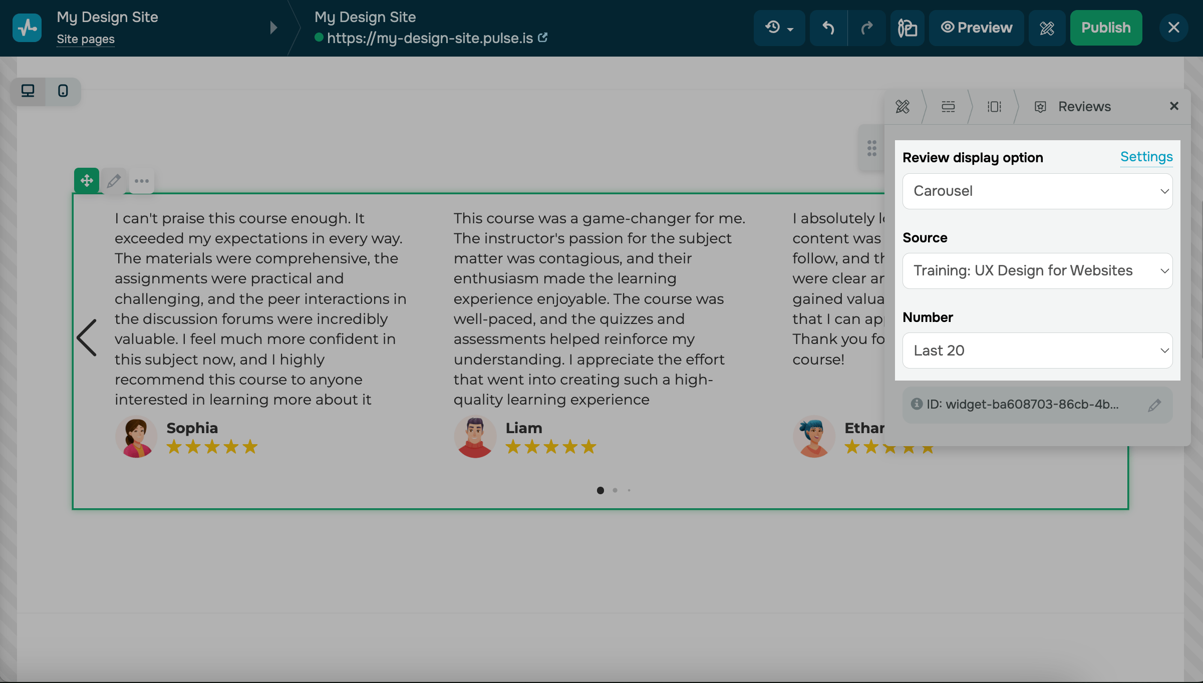Open the Last 20 number dropdown
This screenshot has width=1203, height=683.
[x=1037, y=351]
